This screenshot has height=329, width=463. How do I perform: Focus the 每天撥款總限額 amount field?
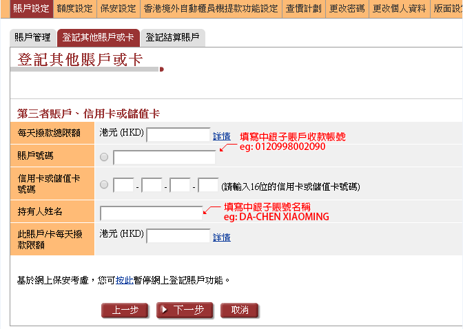click(x=178, y=135)
